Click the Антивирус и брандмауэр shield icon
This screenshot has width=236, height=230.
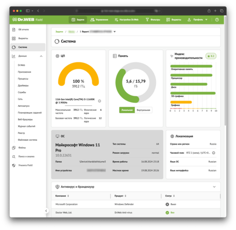pyautogui.click(x=57, y=187)
